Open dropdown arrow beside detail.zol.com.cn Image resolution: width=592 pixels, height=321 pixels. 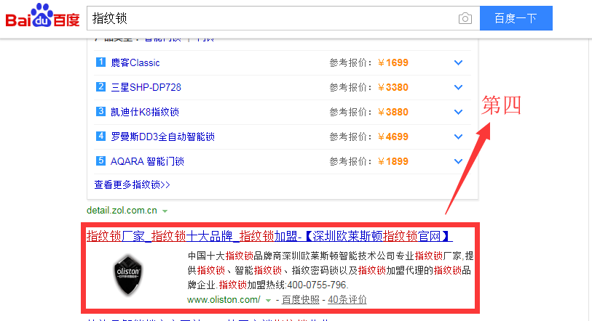click(x=165, y=211)
